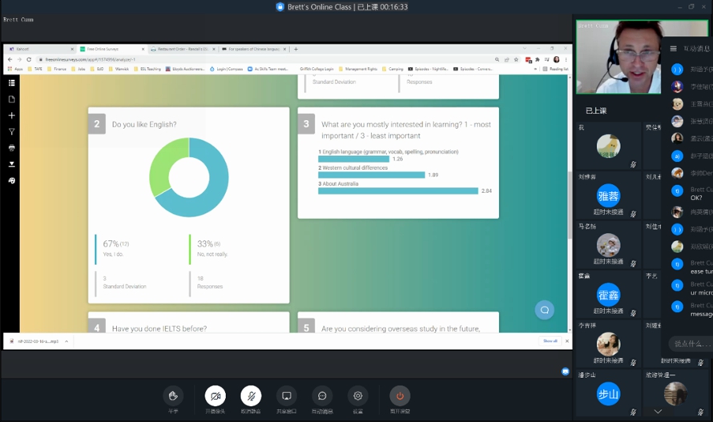Viewport: 713px width, 422px height.
Task: Click the red leave class power button
Action: [400, 396]
